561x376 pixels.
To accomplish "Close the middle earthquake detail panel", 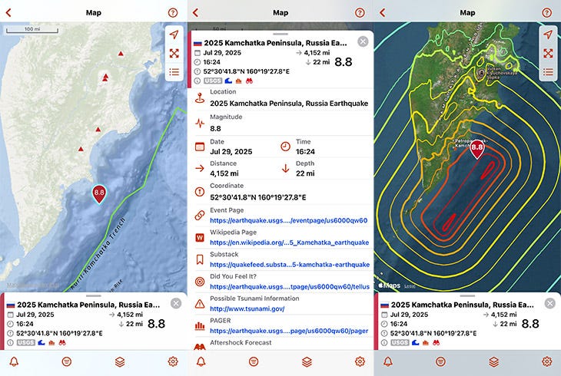I will [363, 41].
